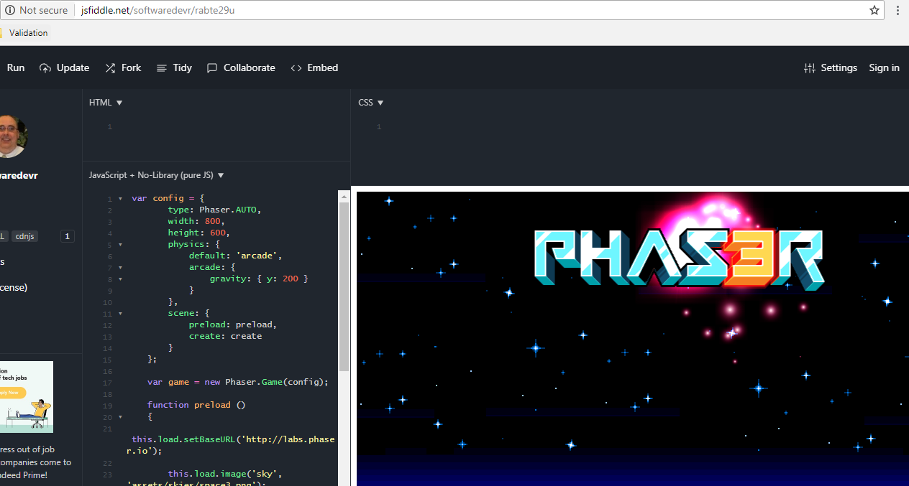Switch to the Validation tab
The width and height of the screenshot is (909, 486).
[x=27, y=32]
